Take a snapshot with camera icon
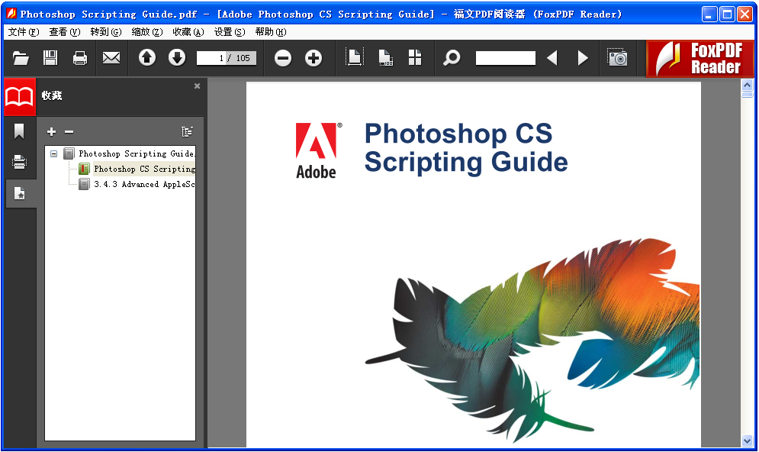 coord(618,58)
